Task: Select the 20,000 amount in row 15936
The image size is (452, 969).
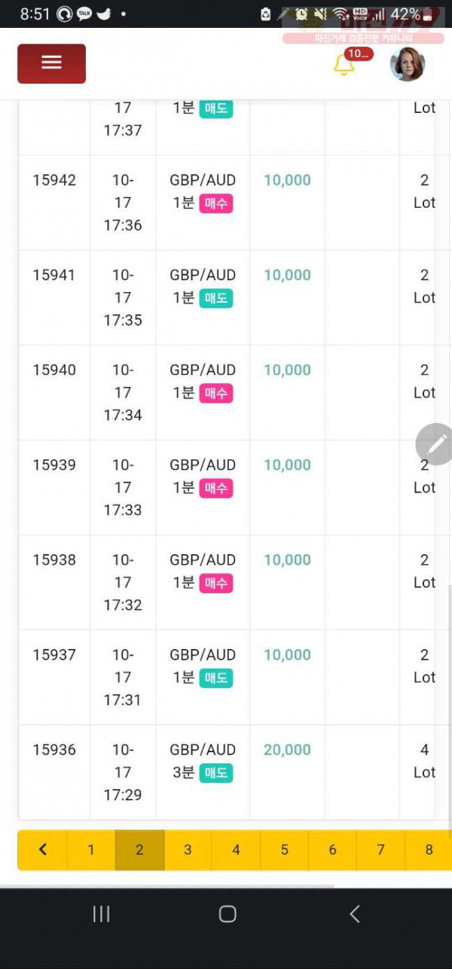Action: pos(287,750)
